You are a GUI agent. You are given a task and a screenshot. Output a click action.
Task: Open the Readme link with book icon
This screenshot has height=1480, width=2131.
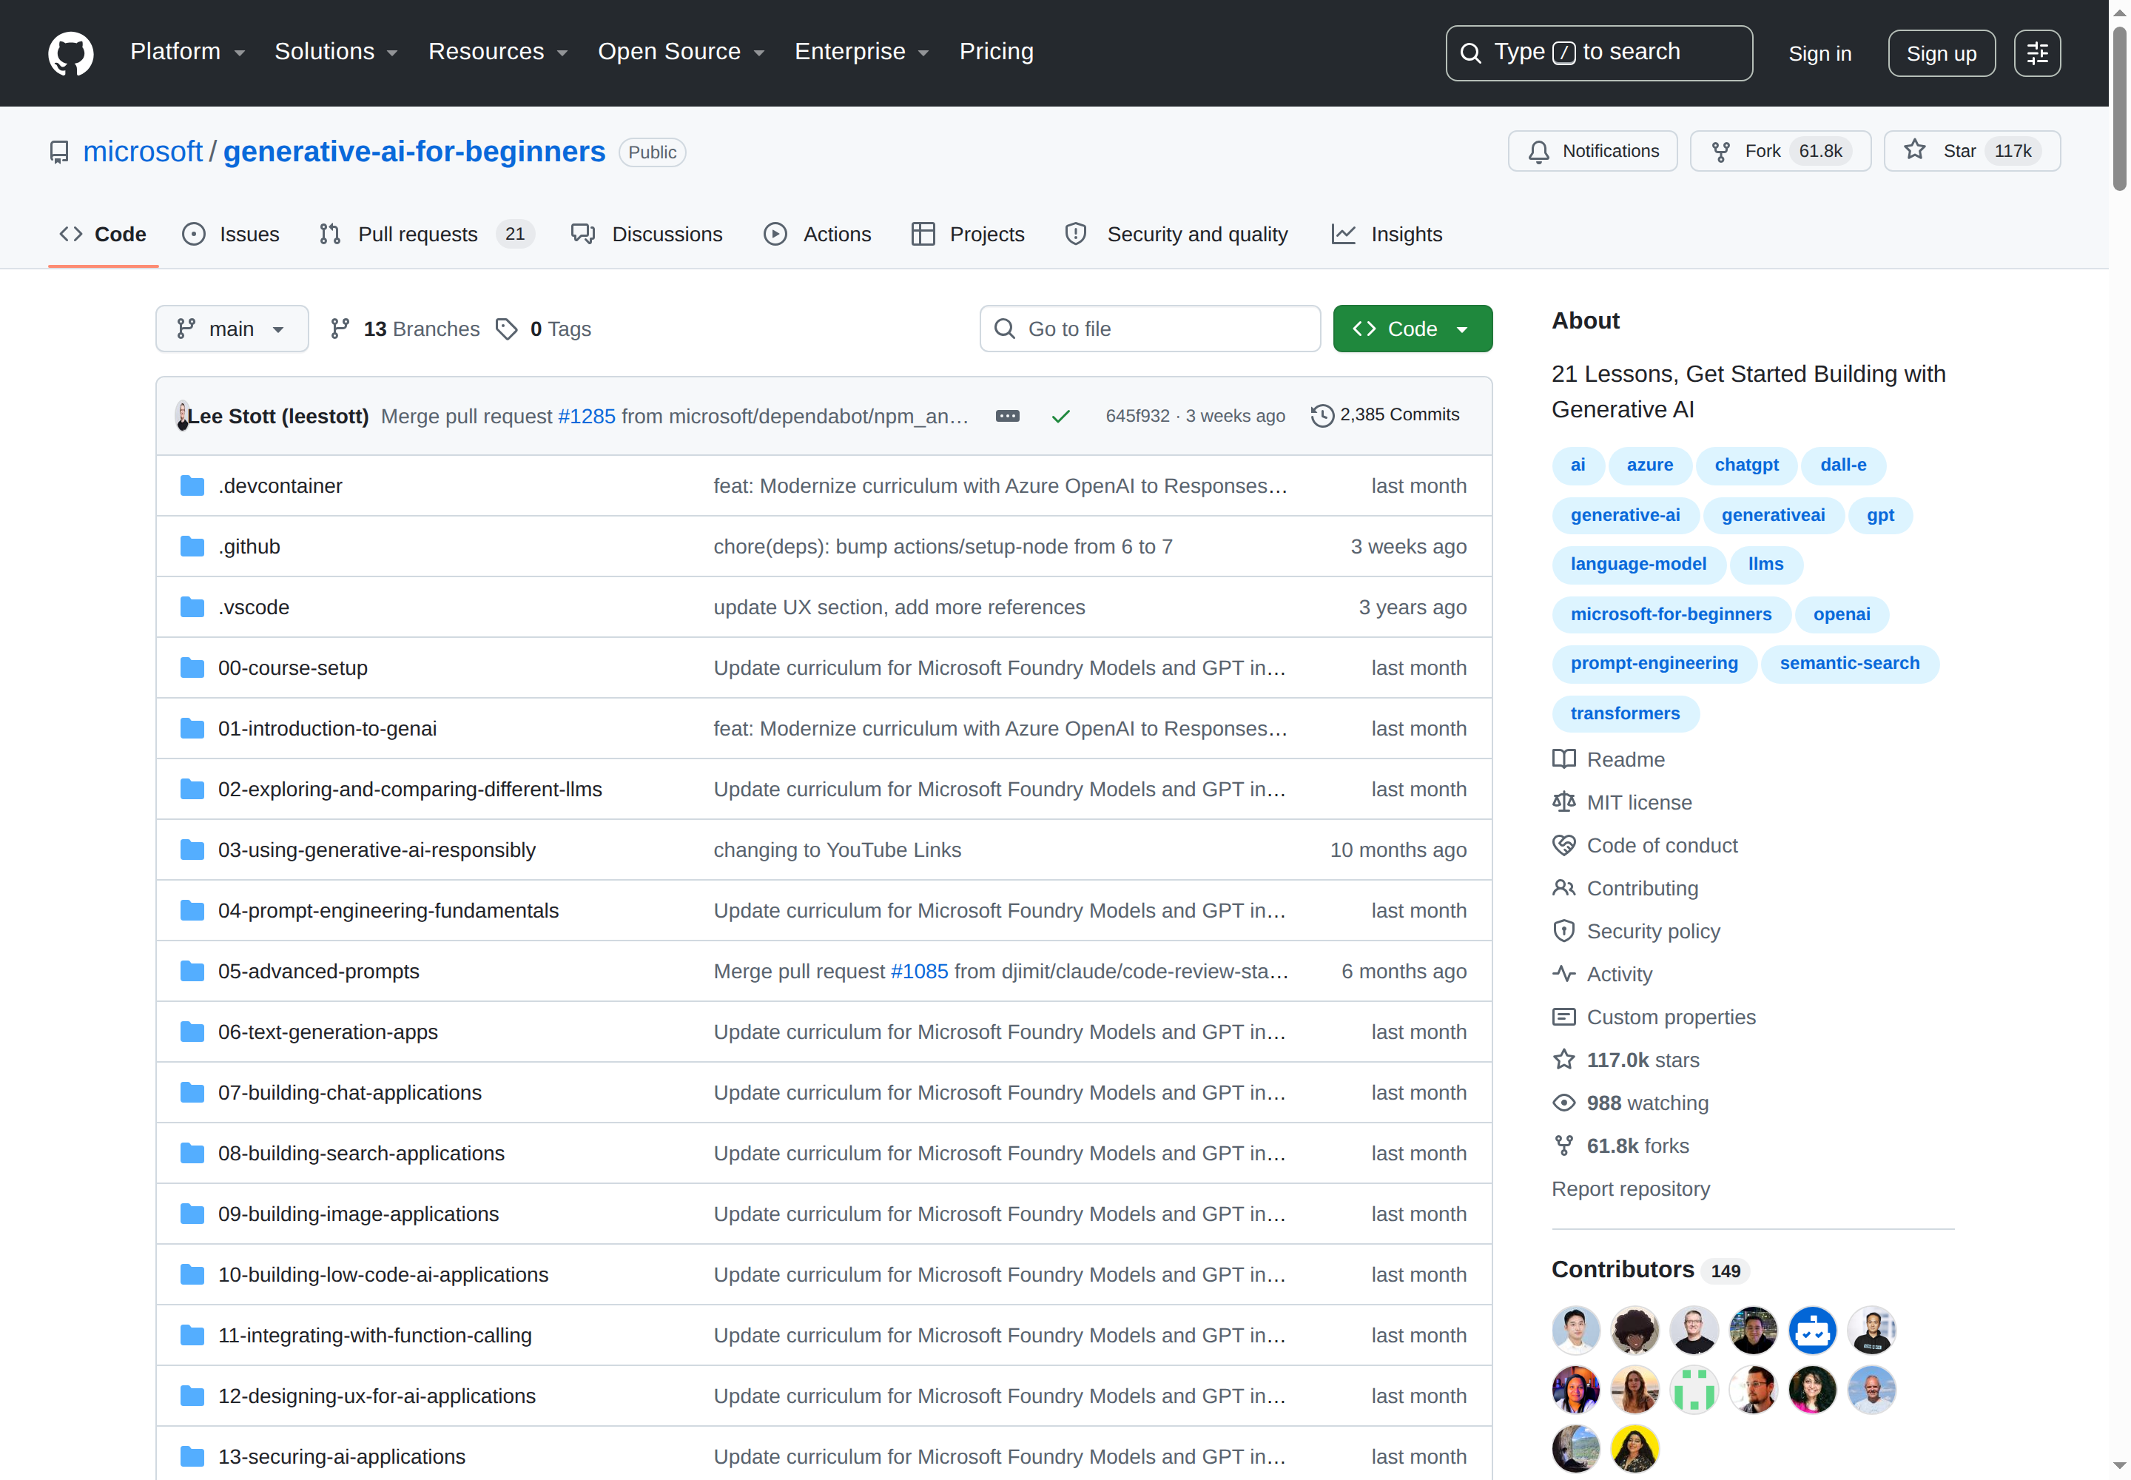click(1609, 759)
